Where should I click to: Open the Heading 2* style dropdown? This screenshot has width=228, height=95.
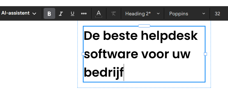[143, 14]
